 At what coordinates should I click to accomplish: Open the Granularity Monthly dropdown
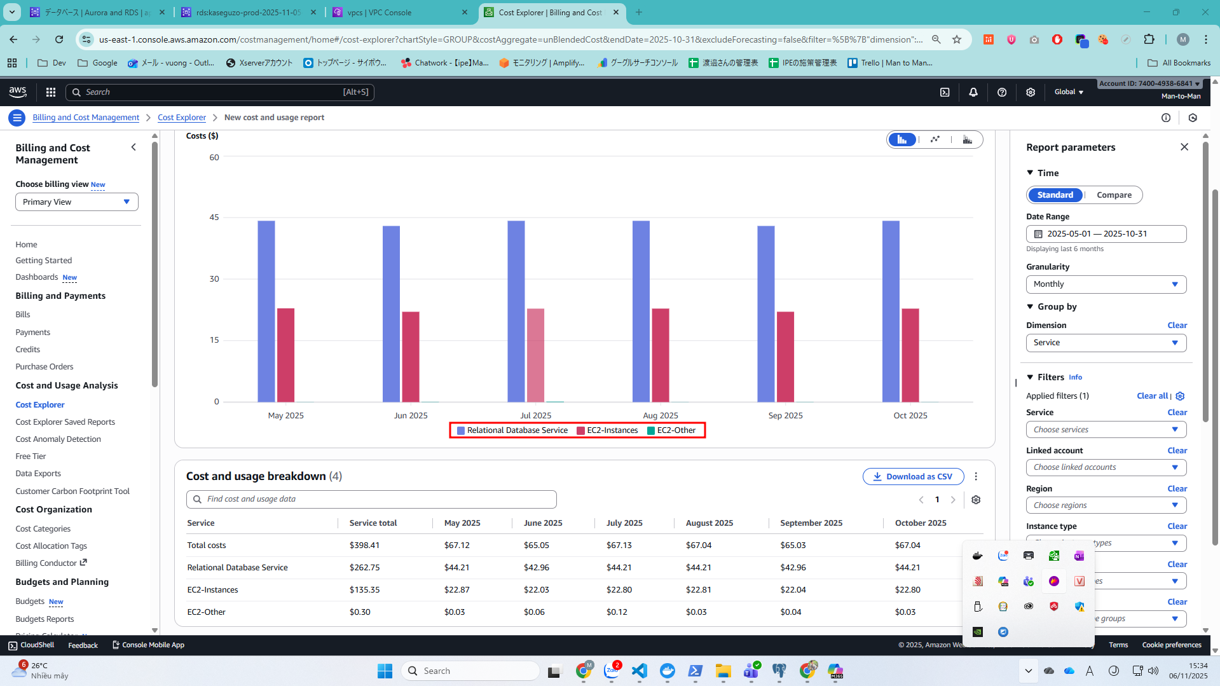(x=1106, y=284)
